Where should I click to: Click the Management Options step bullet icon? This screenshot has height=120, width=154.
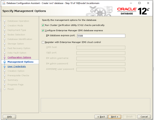[4, 62]
